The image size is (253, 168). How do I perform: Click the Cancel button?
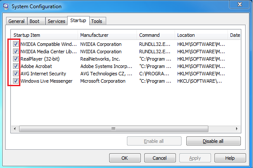pos(160,158)
